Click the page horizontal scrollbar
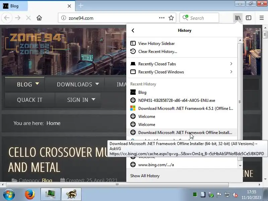The height and width of the screenshot is (201, 268). 117,185
